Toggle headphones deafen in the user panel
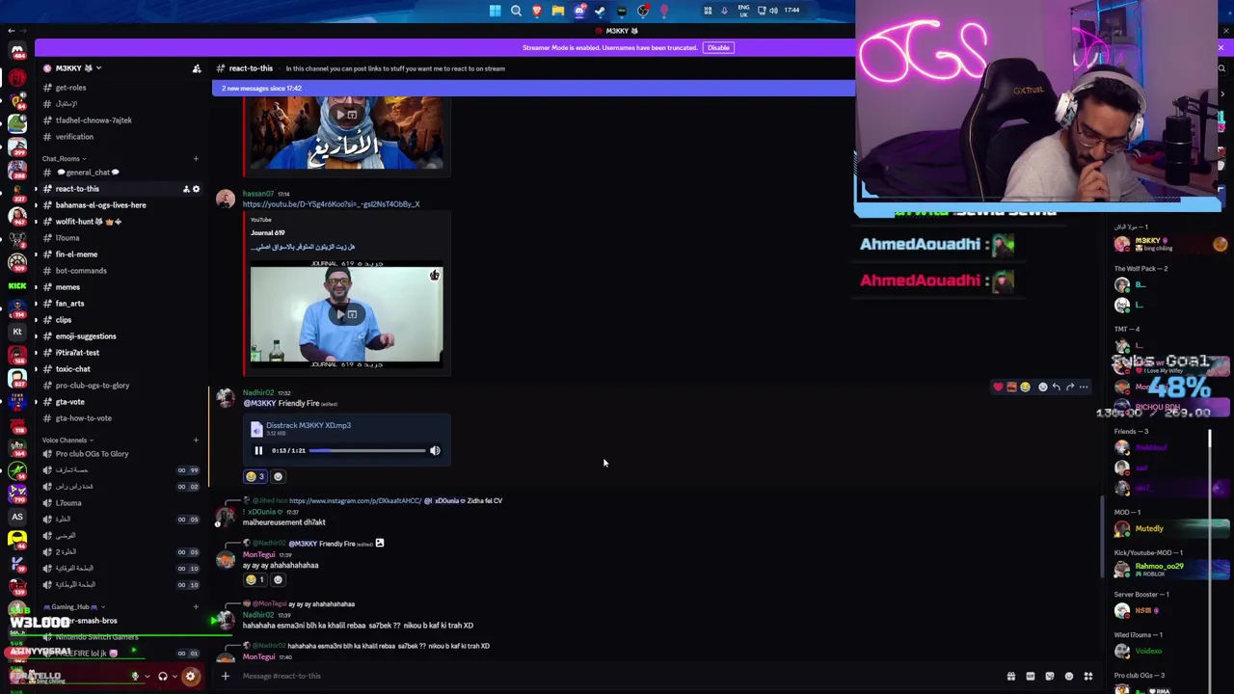This screenshot has width=1234, height=694. point(163,677)
